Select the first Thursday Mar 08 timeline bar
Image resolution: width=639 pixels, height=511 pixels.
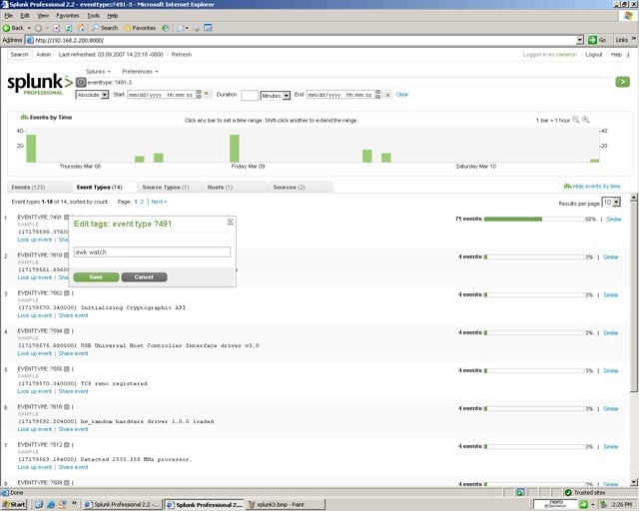click(x=31, y=149)
